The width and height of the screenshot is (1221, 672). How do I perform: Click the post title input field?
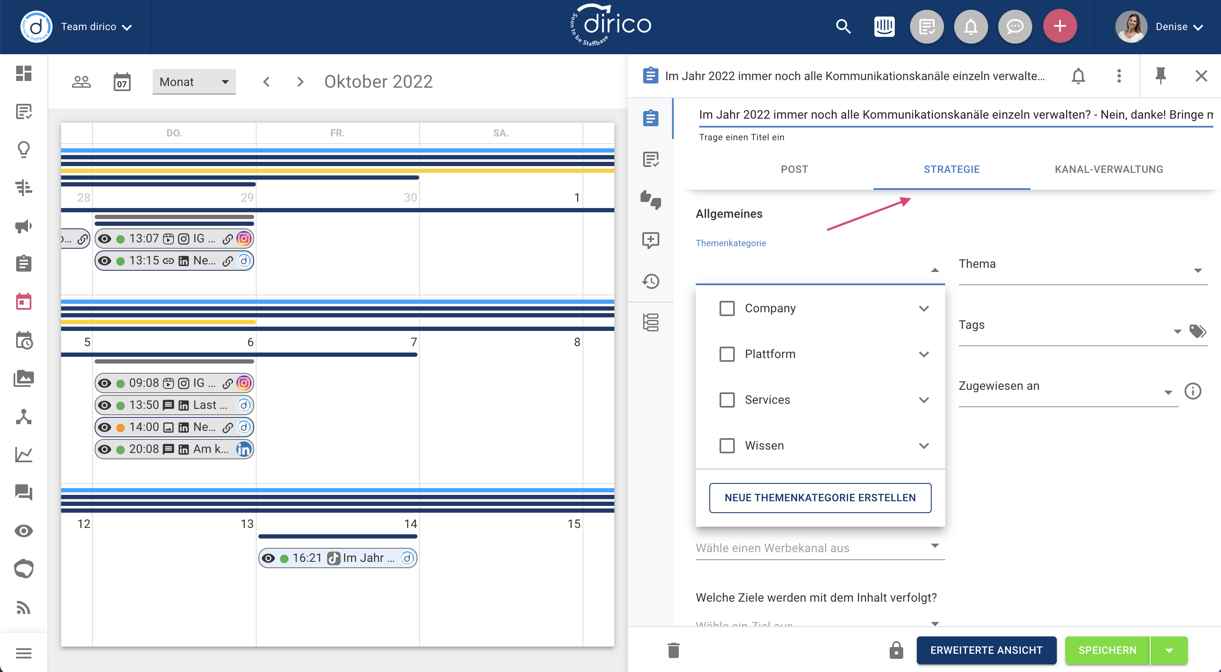(x=955, y=114)
